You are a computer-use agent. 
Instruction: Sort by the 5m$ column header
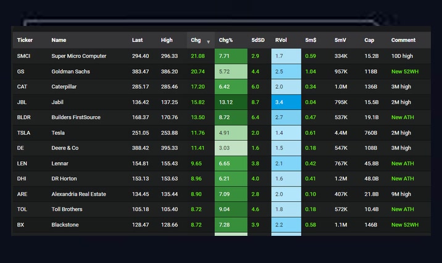point(311,40)
